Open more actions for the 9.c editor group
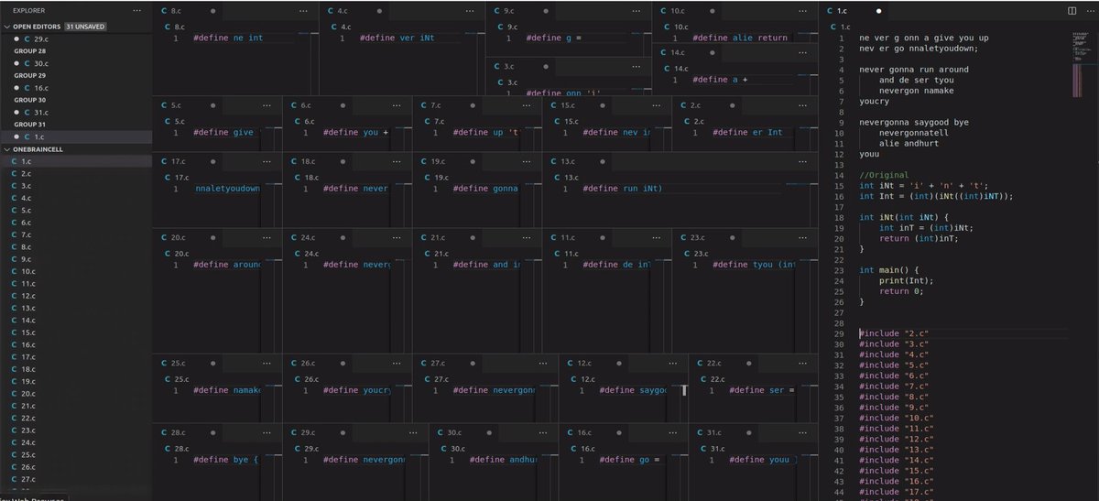Viewport: 1099px width, 501px height. click(637, 11)
